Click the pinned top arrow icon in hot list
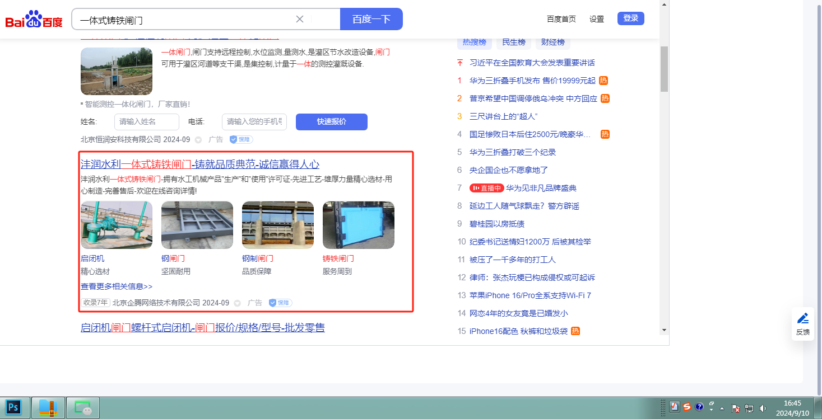 (460, 63)
